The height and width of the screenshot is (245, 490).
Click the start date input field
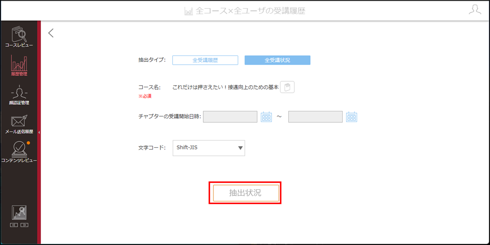tap(230, 117)
